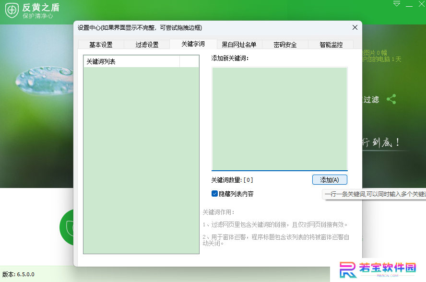Screen dimensions: 426x282
Task: Open the 基本设置 tab
Action: tap(101, 45)
